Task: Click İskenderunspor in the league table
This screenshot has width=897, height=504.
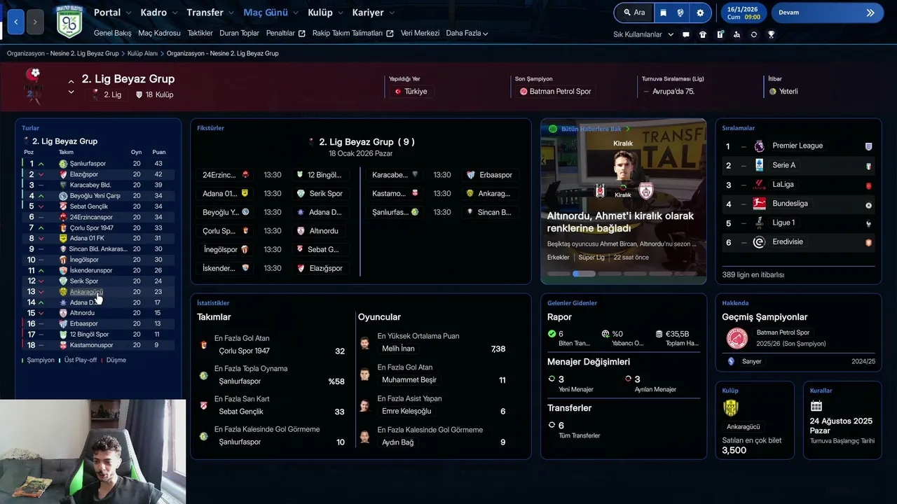Action: [91, 270]
